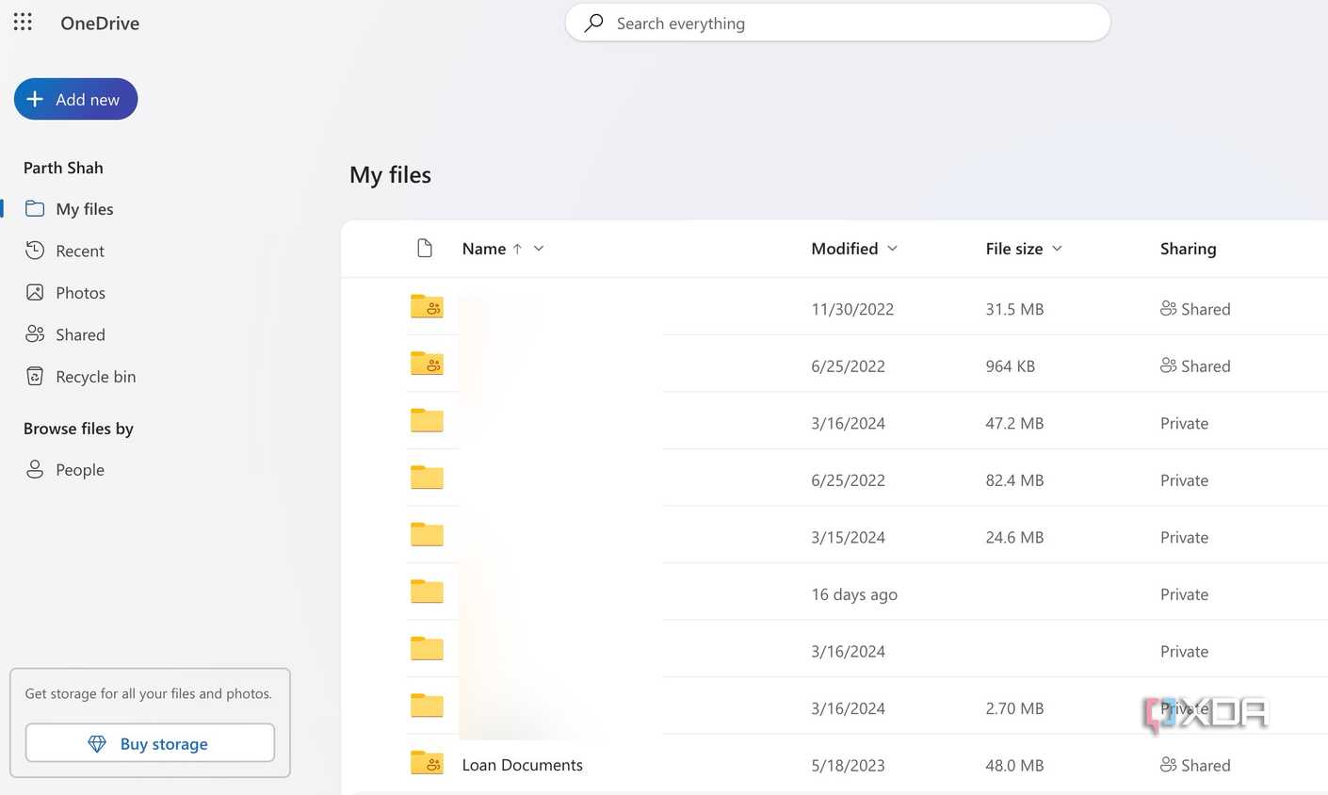Open the folder sized 47.2 MB

pyautogui.click(x=427, y=421)
